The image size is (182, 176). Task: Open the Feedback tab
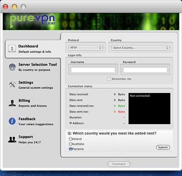click(33, 121)
